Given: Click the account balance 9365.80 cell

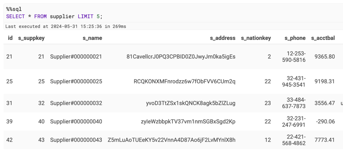Looking at the screenshot, I should pyautogui.click(x=325, y=57).
